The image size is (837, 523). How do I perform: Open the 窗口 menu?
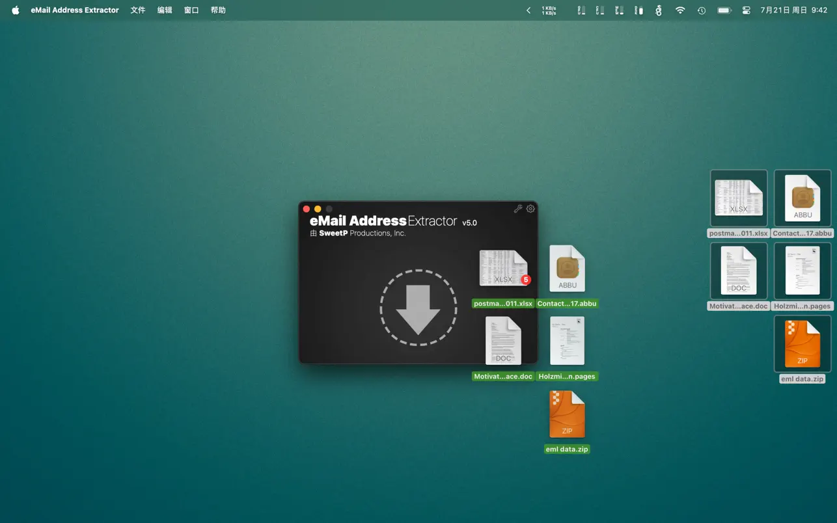click(191, 10)
